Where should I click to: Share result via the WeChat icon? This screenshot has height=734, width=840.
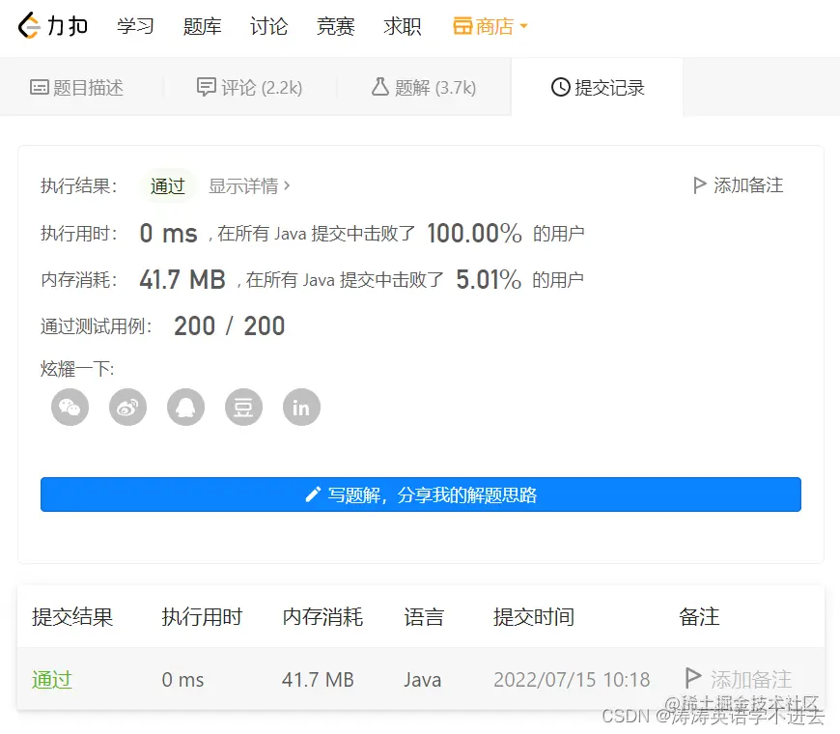tap(69, 407)
